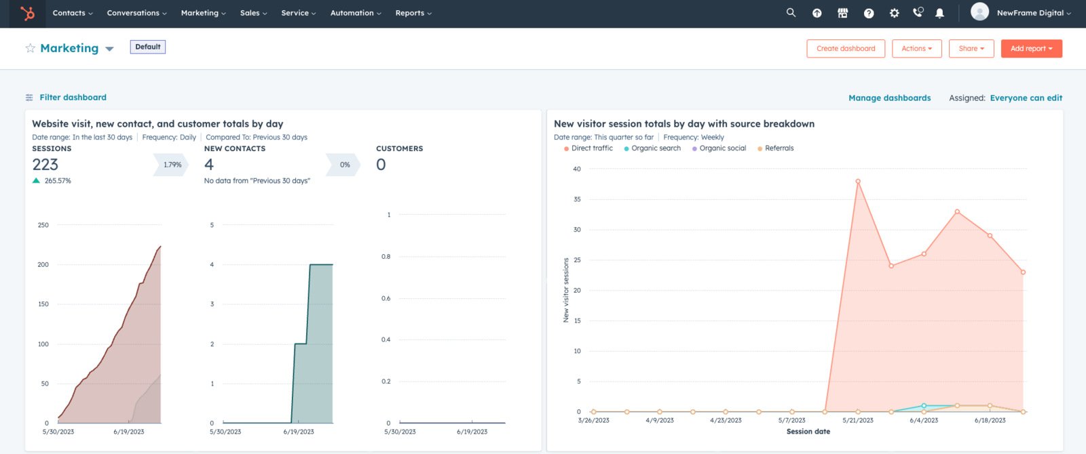Click the Filter dashboard control
Viewport: 1086px width, 454px height.
point(66,98)
